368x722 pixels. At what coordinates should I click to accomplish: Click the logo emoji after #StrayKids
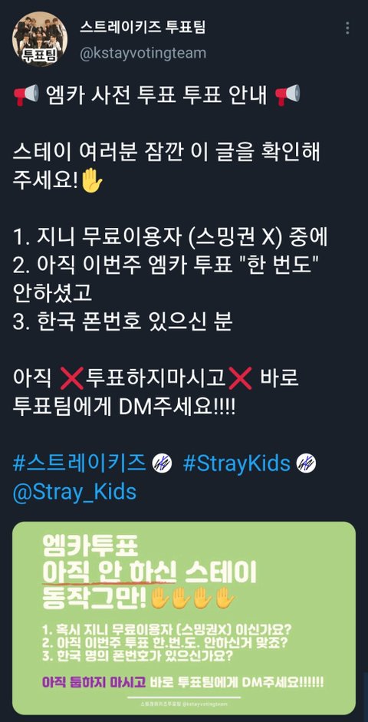[x=307, y=463]
